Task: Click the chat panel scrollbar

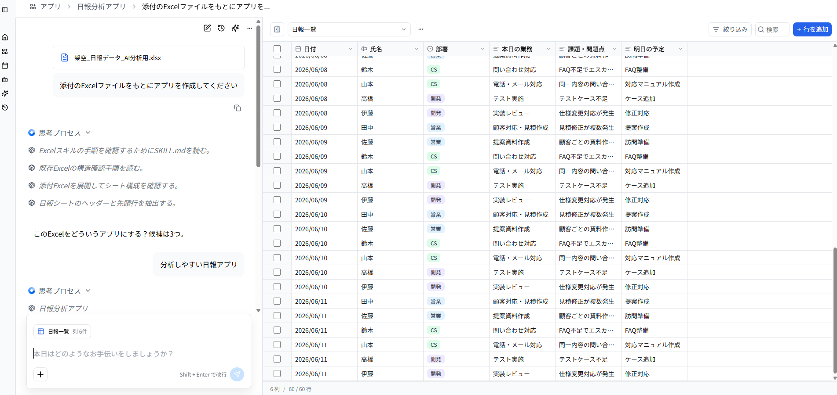Action: click(259, 97)
